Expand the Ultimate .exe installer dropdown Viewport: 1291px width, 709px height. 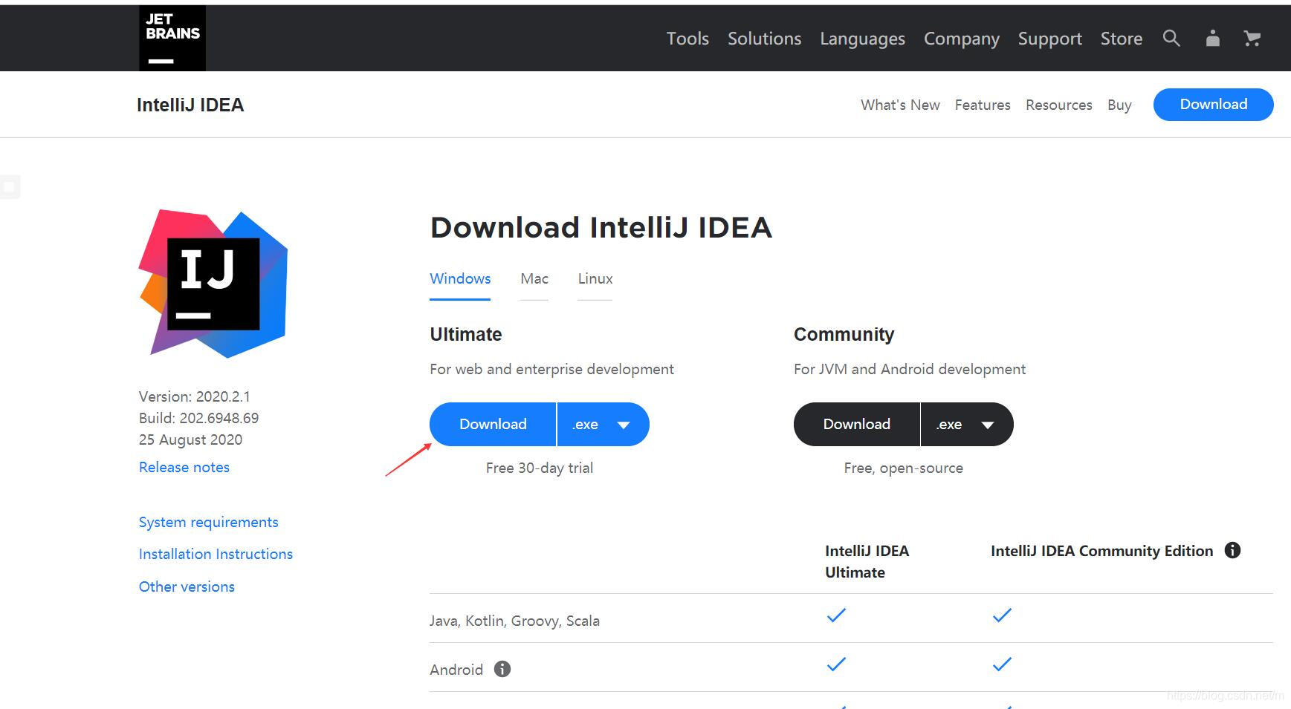(x=603, y=424)
